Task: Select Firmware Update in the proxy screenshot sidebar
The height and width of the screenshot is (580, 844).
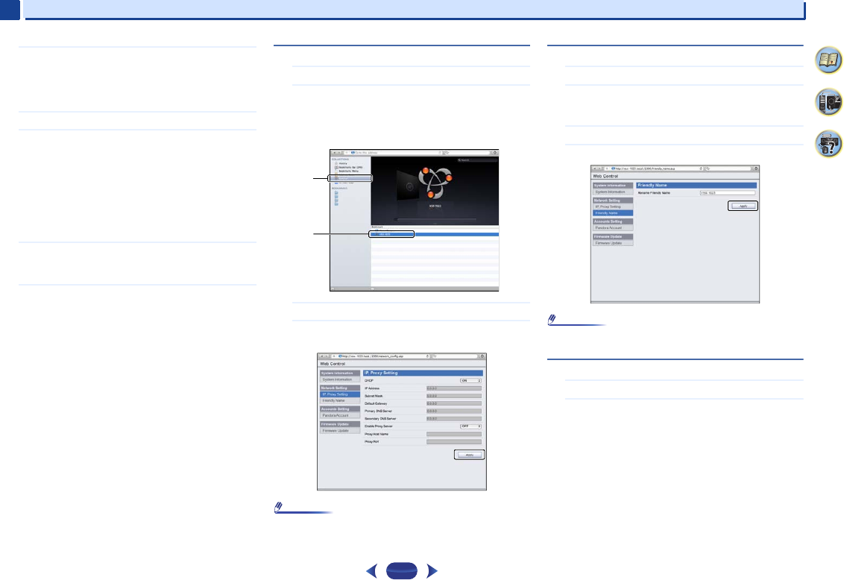Action: [340, 430]
